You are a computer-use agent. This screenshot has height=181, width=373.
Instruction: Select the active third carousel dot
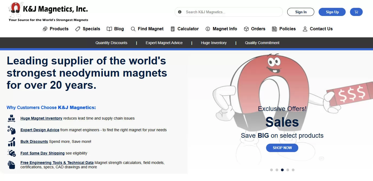[x=282, y=170]
